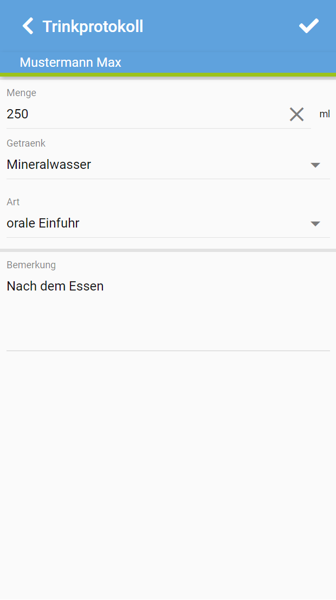The height and width of the screenshot is (600, 336).
Task: Tap the Menge field label
Action: pos(22,93)
